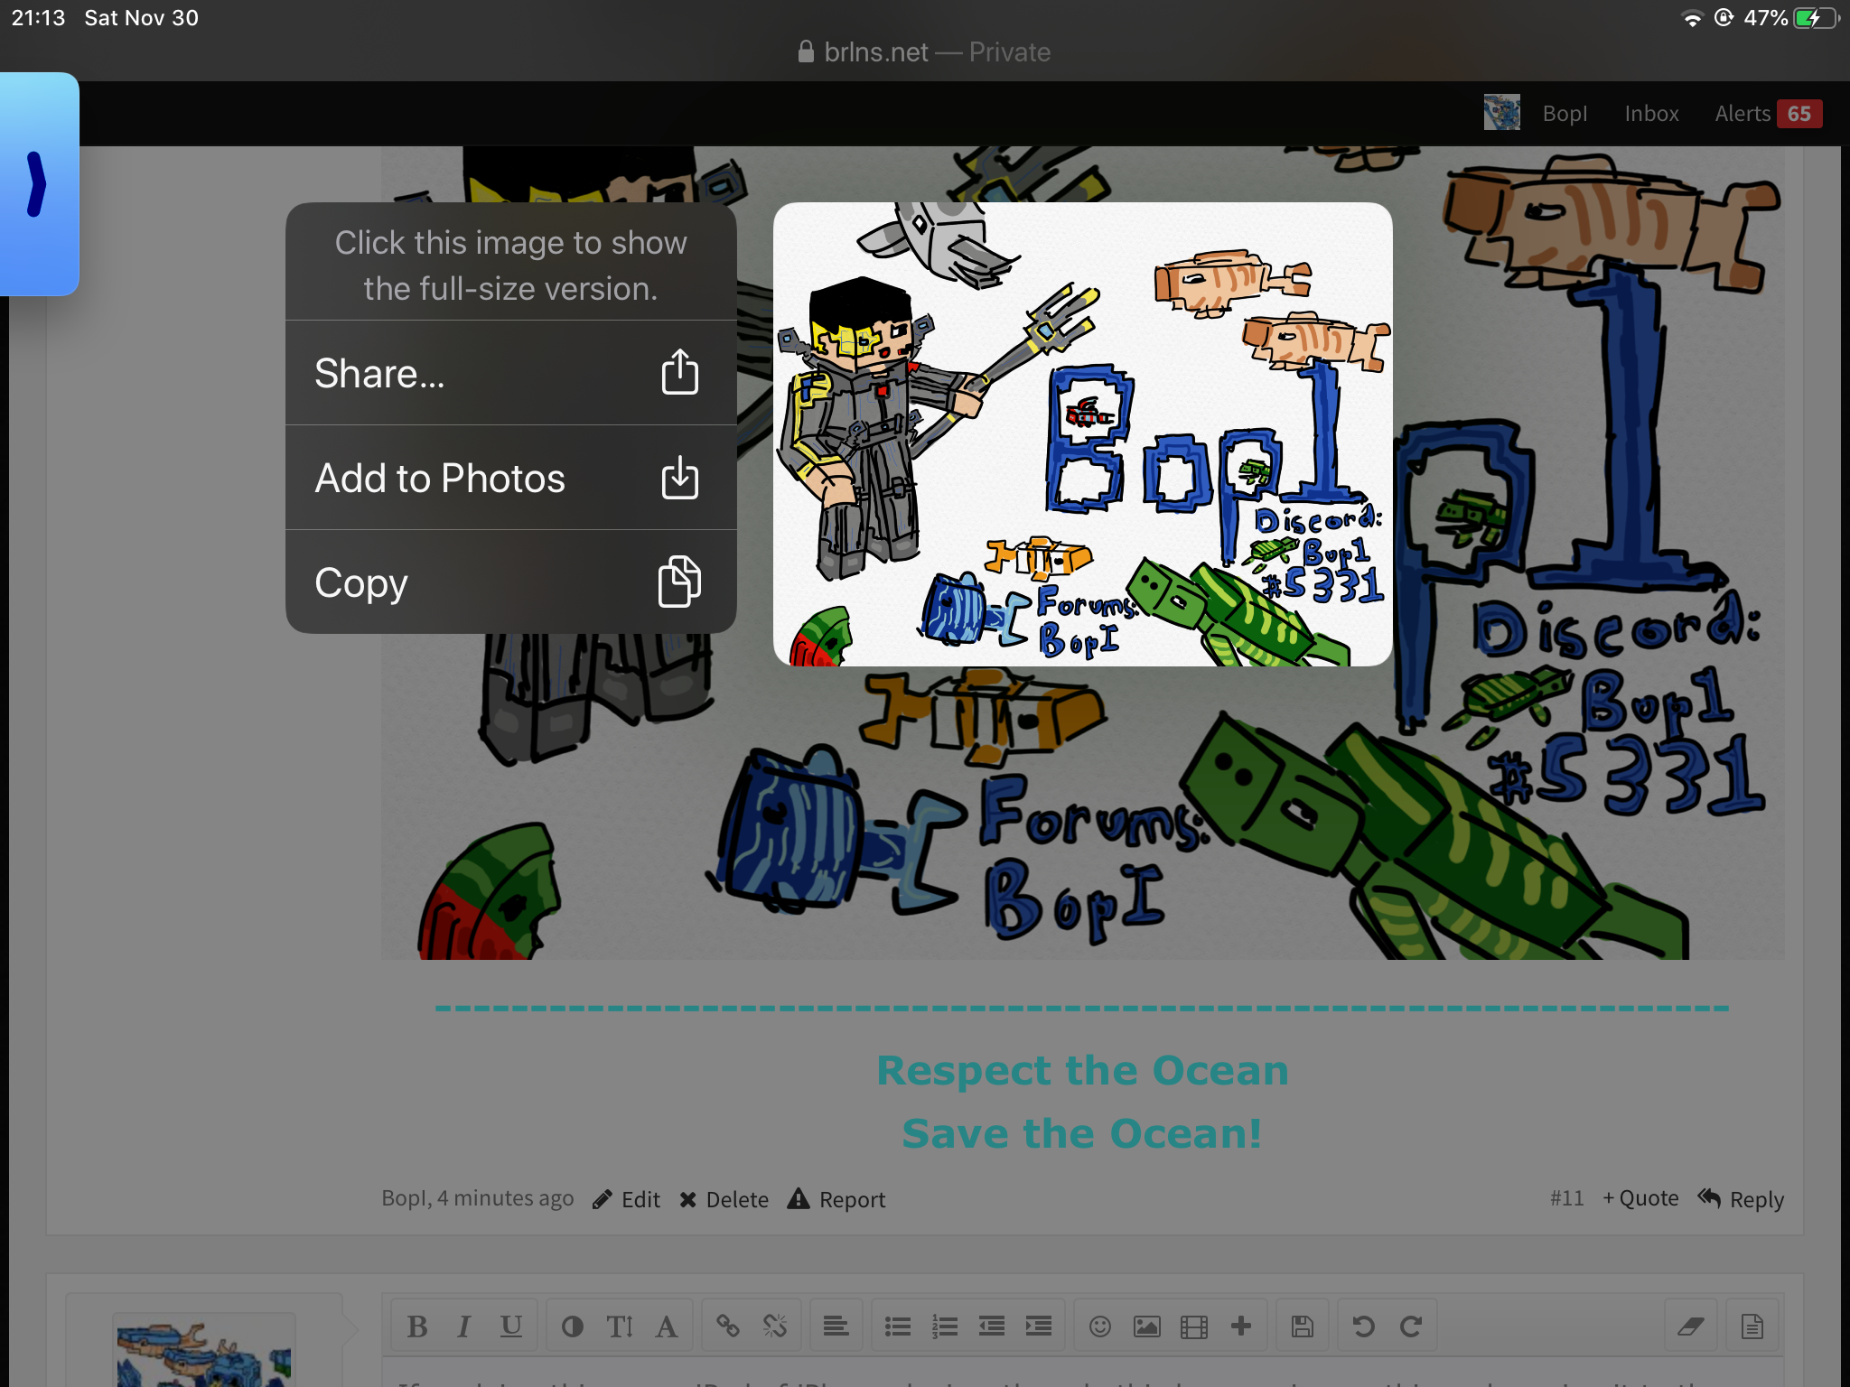The height and width of the screenshot is (1387, 1850).
Task: Click 'Click this image to show the full-size version' text
Action: click(x=511, y=265)
